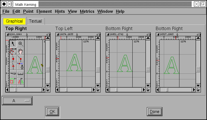The height and width of the screenshot is (120, 207).
Task: Select the magnify zoom tool
Action: (x=20, y=44)
